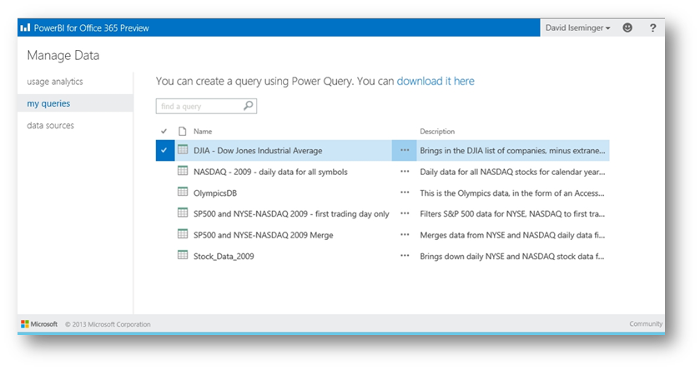700x370 pixels.
Task: Open the data sources section
Action: click(x=50, y=125)
